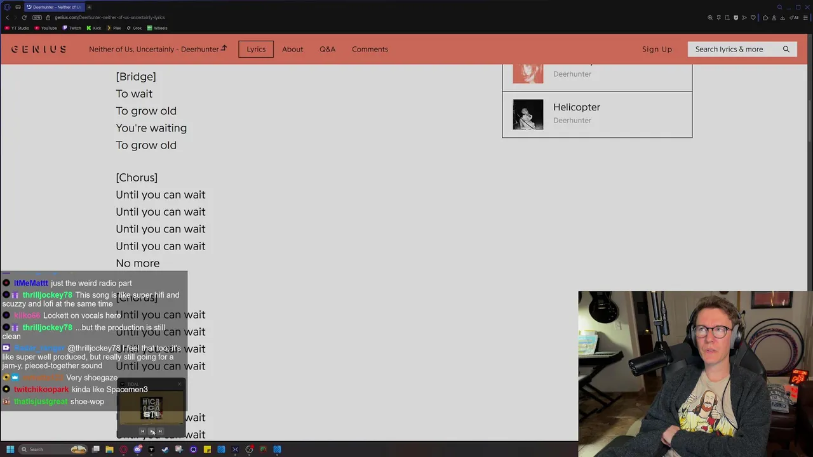Play or pause in TIDAL mini player

pos(151,432)
